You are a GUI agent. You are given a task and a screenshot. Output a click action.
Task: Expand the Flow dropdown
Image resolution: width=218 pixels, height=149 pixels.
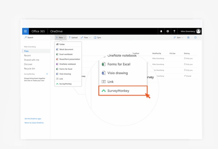[x=86, y=37]
